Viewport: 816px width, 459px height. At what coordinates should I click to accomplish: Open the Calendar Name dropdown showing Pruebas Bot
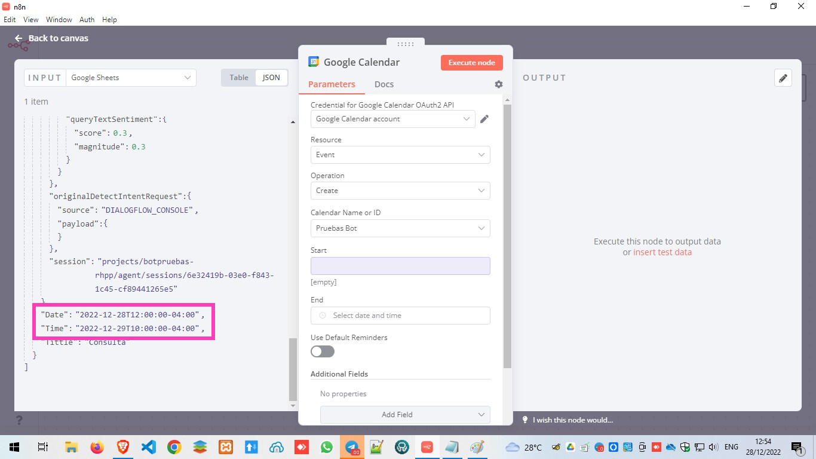point(400,228)
